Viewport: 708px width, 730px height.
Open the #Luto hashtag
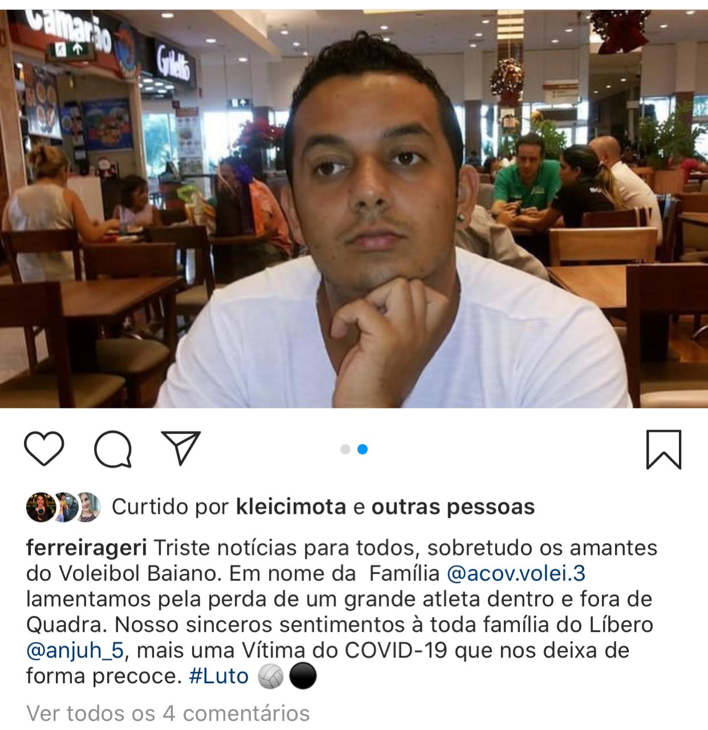219,676
